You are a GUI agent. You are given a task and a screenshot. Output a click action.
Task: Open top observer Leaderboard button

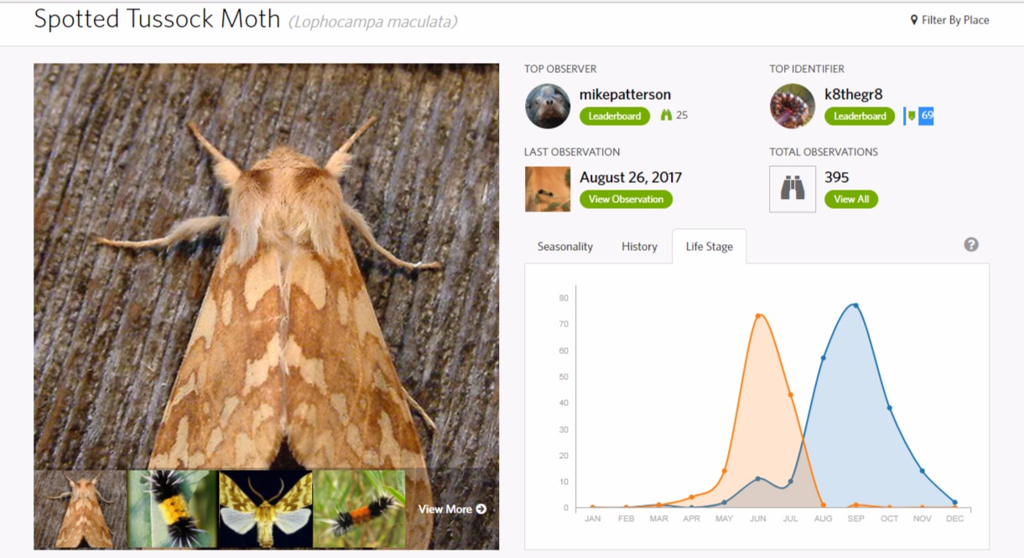pyautogui.click(x=615, y=116)
